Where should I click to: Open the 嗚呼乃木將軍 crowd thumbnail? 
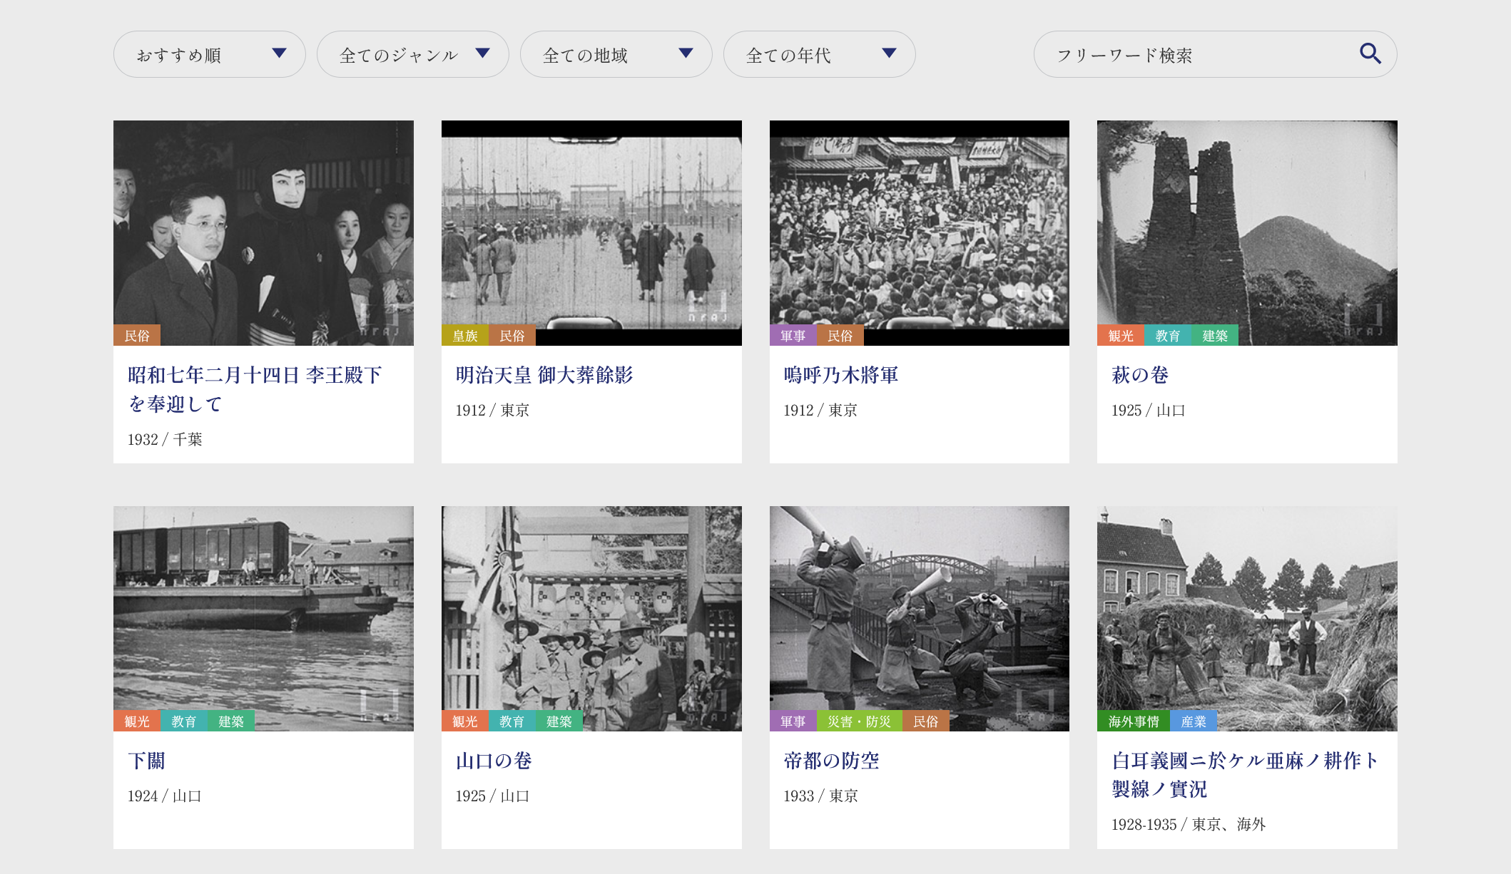click(919, 232)
